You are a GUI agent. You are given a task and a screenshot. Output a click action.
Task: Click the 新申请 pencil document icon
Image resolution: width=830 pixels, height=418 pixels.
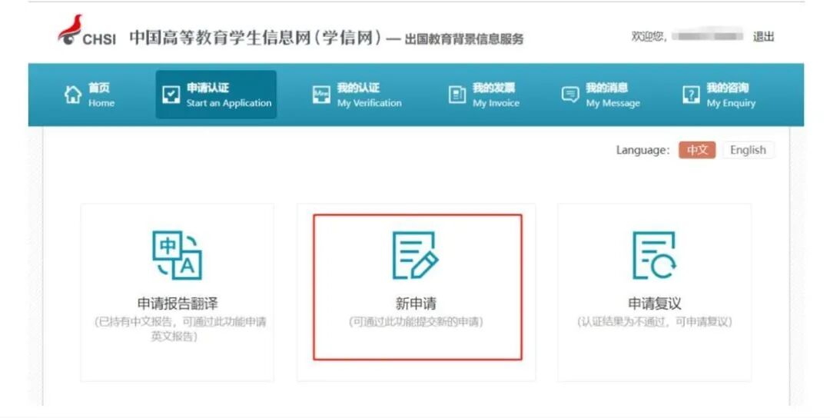pos(416,256)
